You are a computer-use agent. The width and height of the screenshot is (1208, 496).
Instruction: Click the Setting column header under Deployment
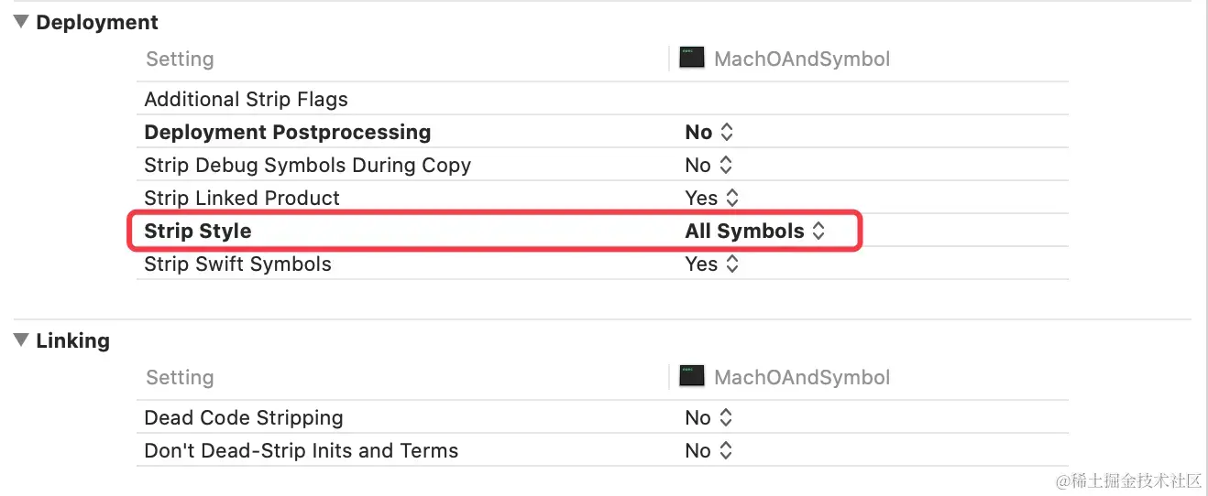(x=180, y=59)
